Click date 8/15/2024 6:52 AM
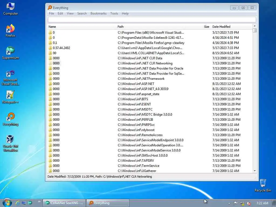This screenshot has height=207, width=276. 226,53
